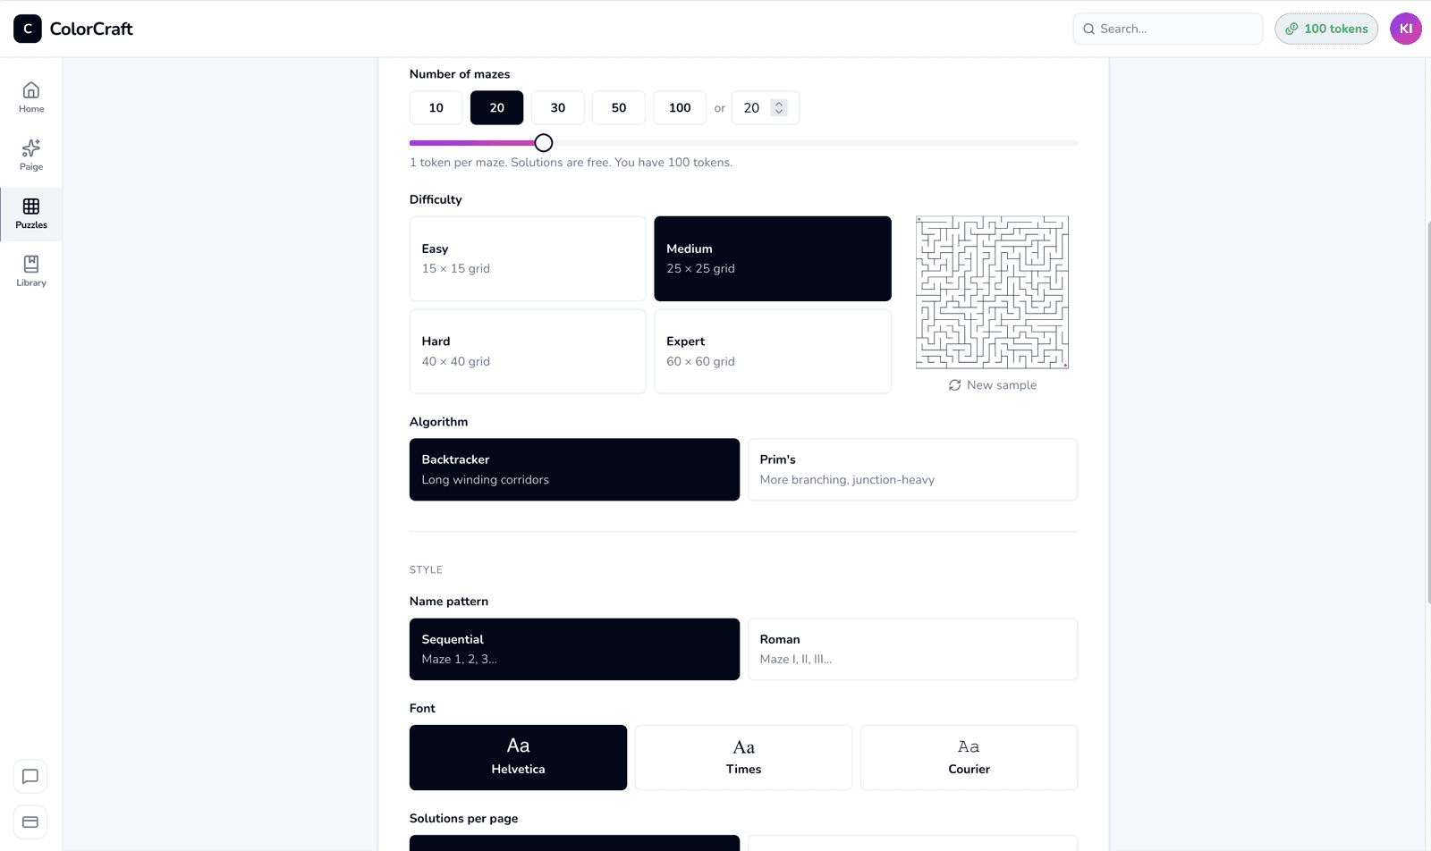Go to Puzzles in sidebar
Image resolution: width=1431 pixels, height=851 pixels.
click(x=31, y=214)
